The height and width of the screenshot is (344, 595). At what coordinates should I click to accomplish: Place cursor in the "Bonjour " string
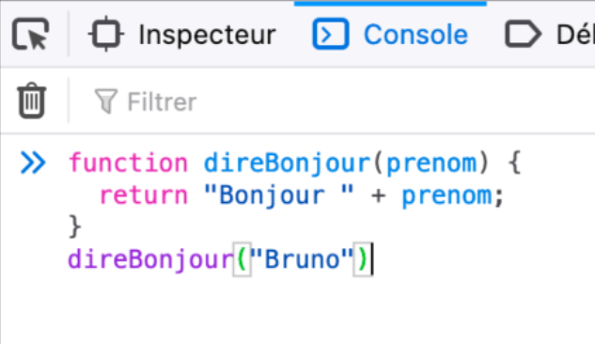coord(279,196)
